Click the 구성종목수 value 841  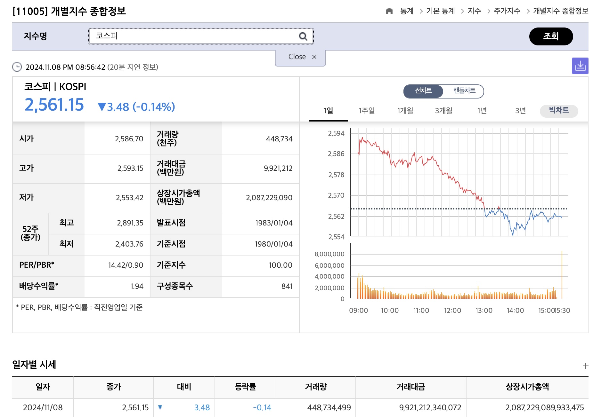click(287, 286)
